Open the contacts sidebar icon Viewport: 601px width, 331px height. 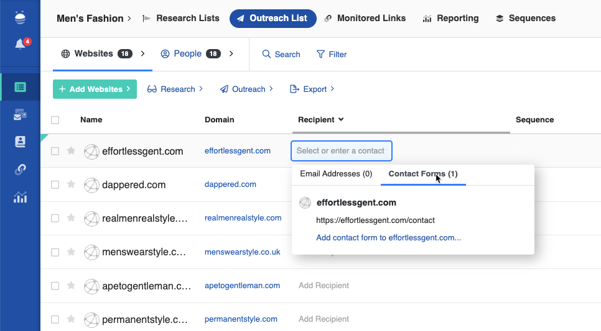tap(21, 142)
